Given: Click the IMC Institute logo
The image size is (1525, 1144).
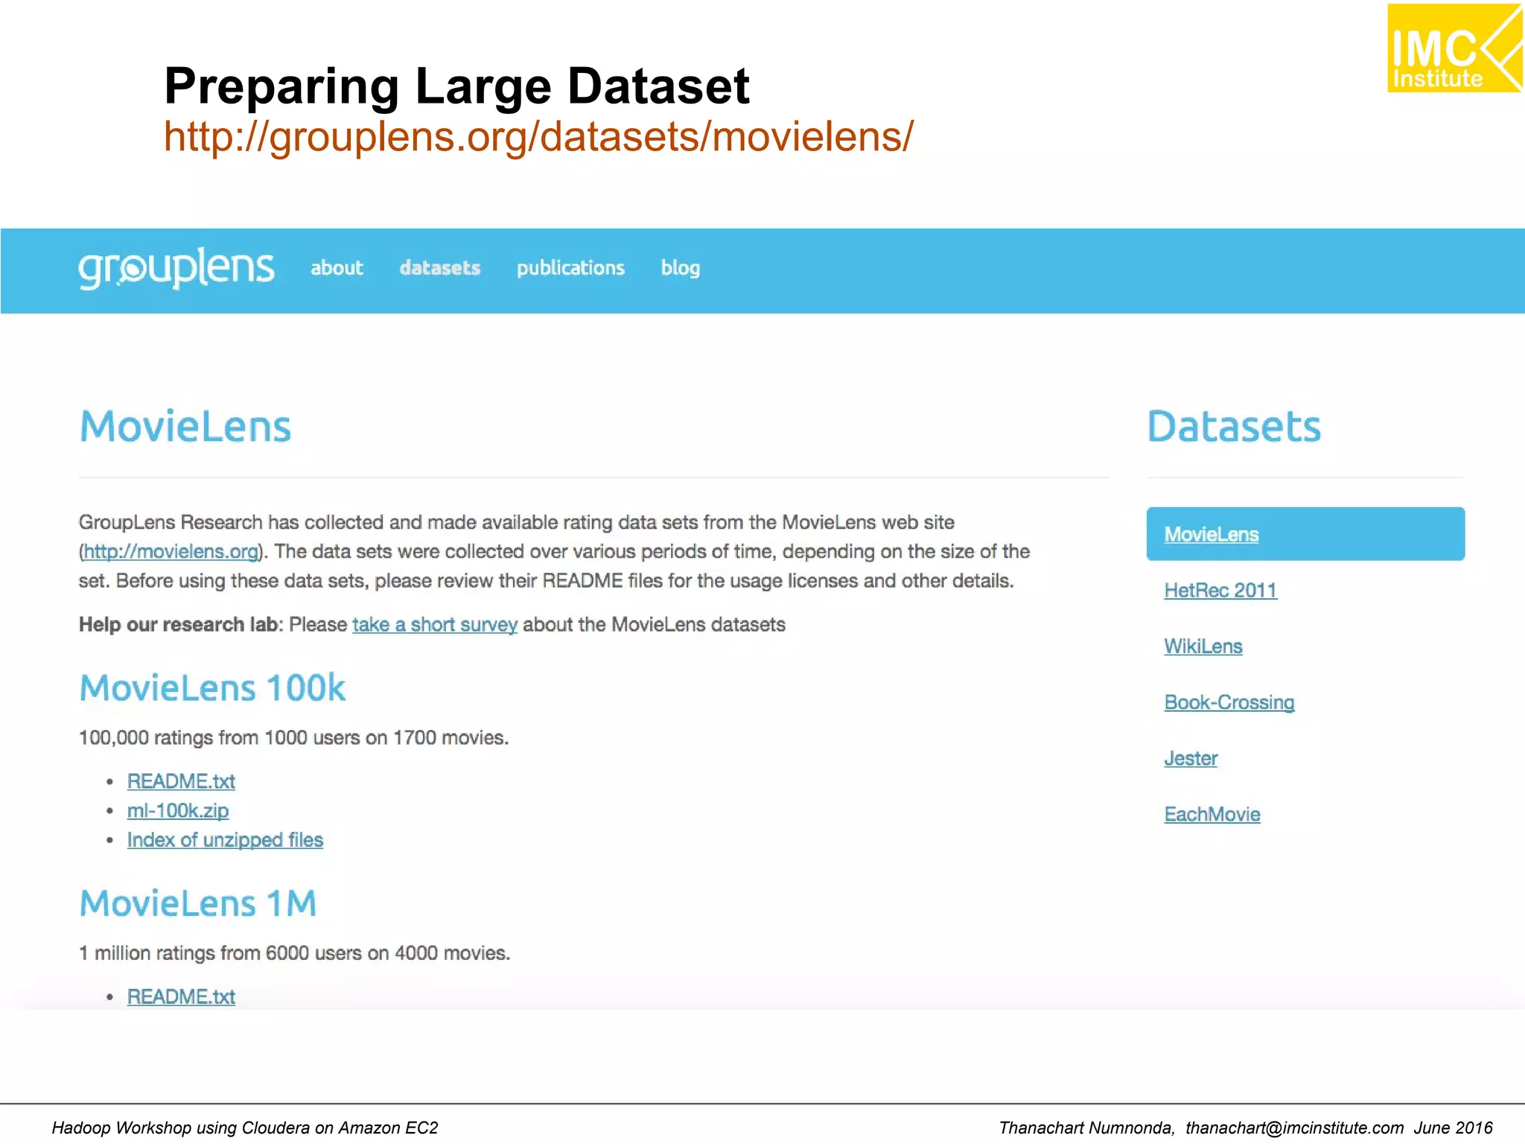Looking at the screenshot, I should [1454, 48].
